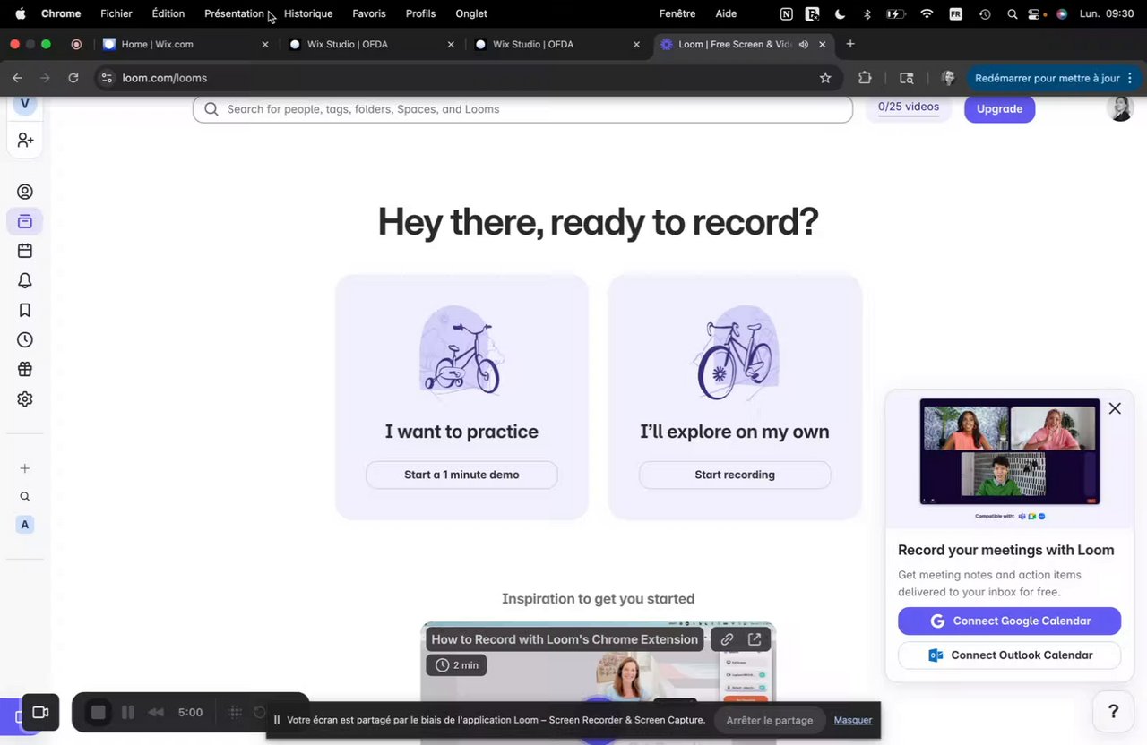The image size is (1147, 745).
Task: Open the Fichier menu
Action: point(116,13)
